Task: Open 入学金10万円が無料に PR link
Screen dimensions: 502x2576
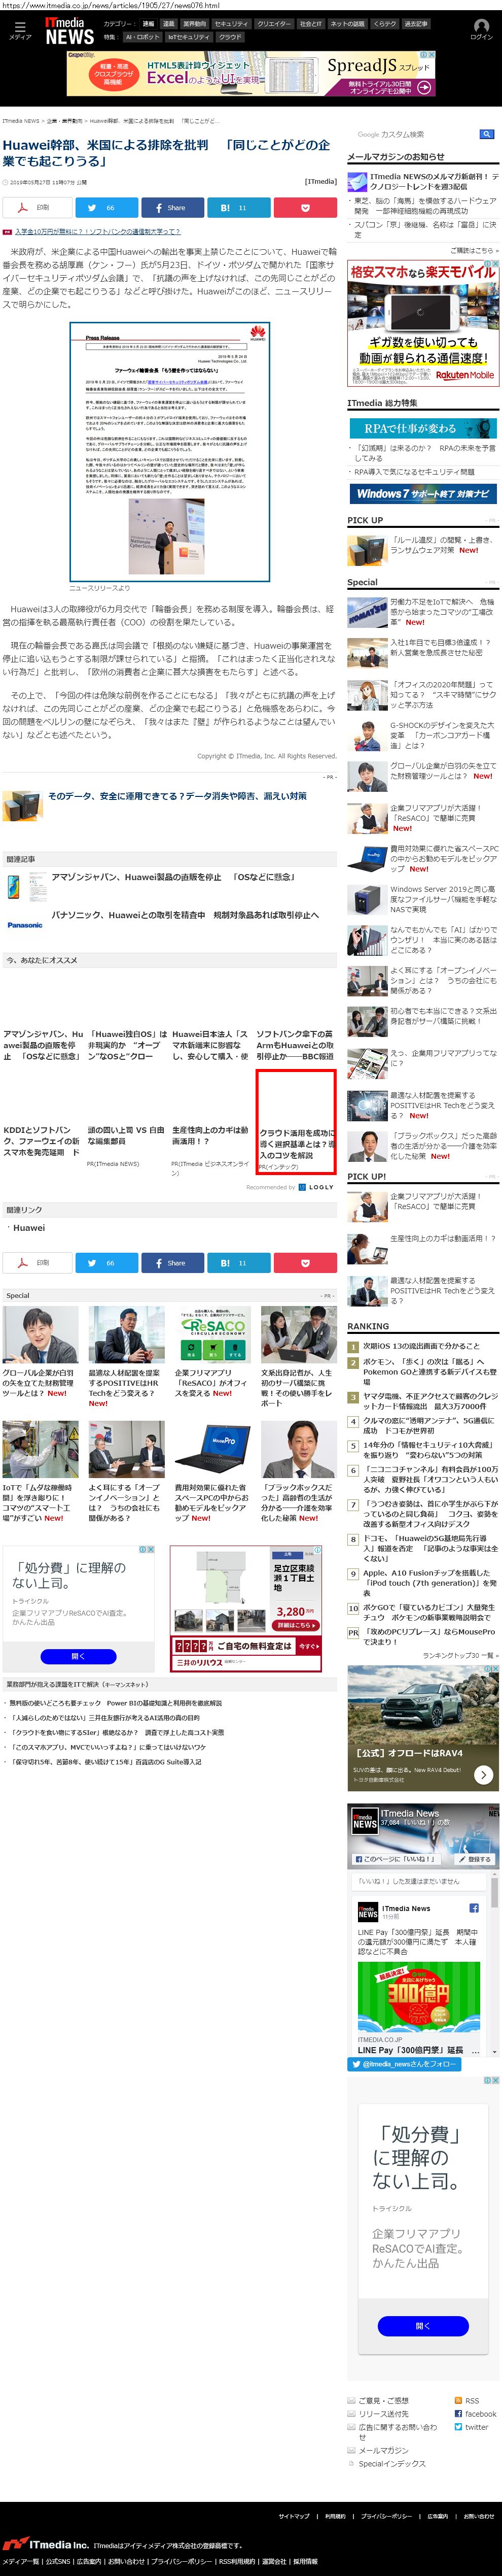Action: tap(97, 231)
